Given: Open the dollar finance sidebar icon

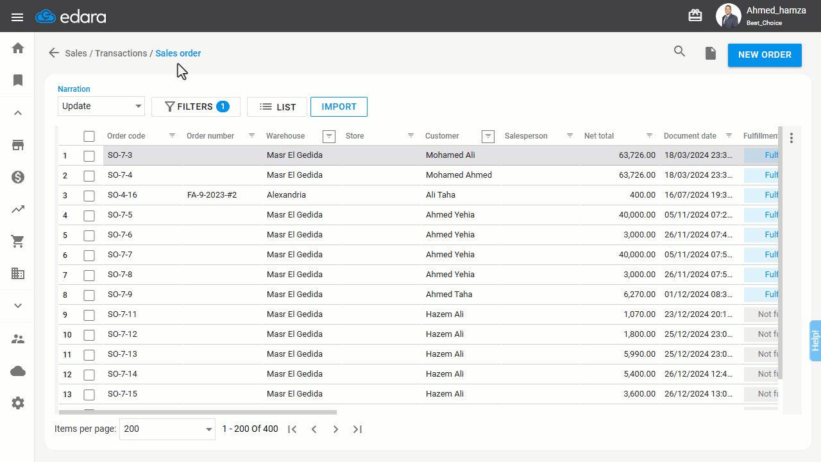Looking at the screenshot, I should (18, 177).
